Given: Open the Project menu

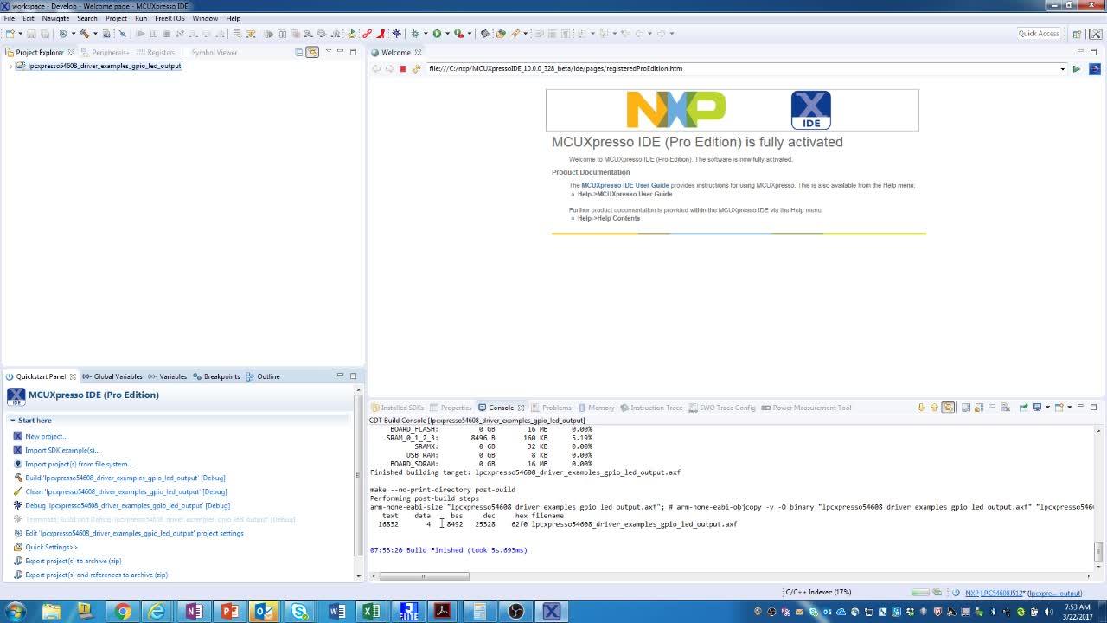Looking at the screenshot, I should coord(116,18).
